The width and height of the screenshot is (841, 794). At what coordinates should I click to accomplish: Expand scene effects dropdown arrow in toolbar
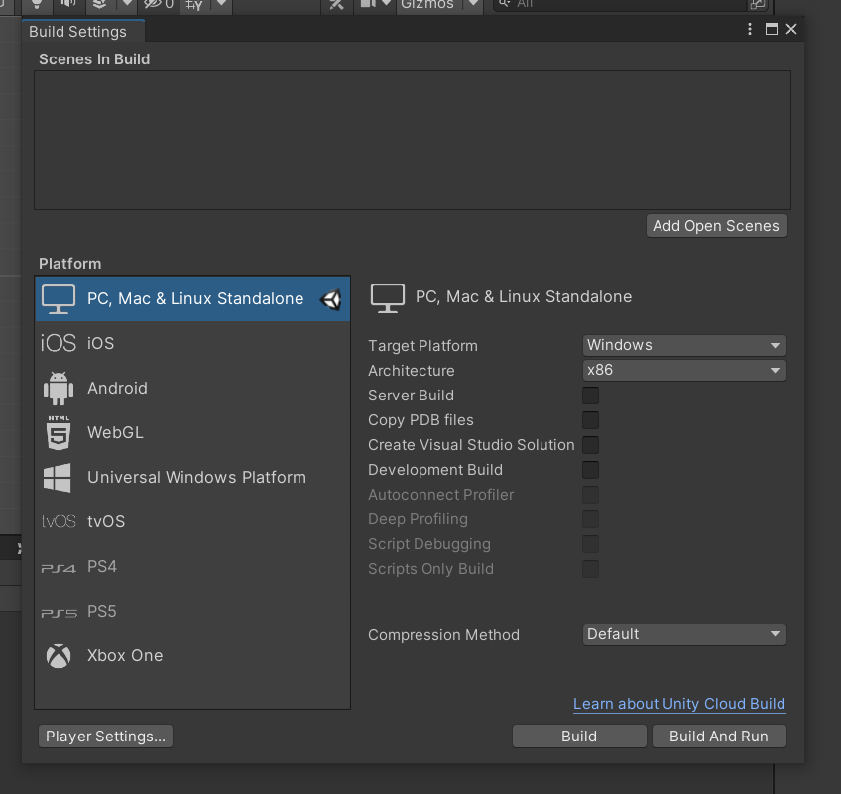click(127, 4)
